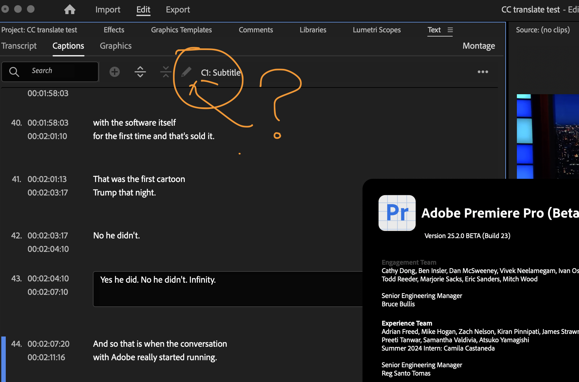The height and width of the screenshot is (382, 579).
Task: Open the Export workspace
Action: pos(178,9)
